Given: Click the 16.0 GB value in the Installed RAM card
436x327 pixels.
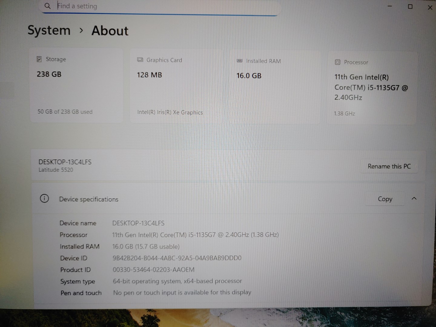Looking at the screenshot, I should click(249, 76).
